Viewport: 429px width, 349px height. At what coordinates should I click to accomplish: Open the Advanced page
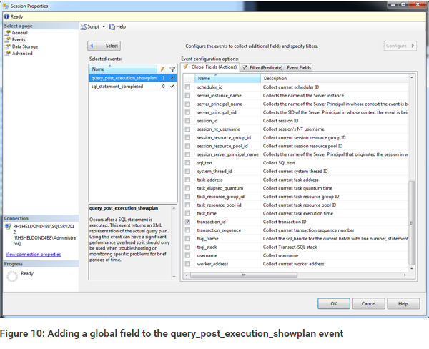[22, 54]
